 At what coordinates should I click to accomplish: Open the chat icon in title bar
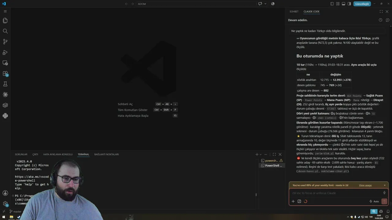click(x=260, y=4)
